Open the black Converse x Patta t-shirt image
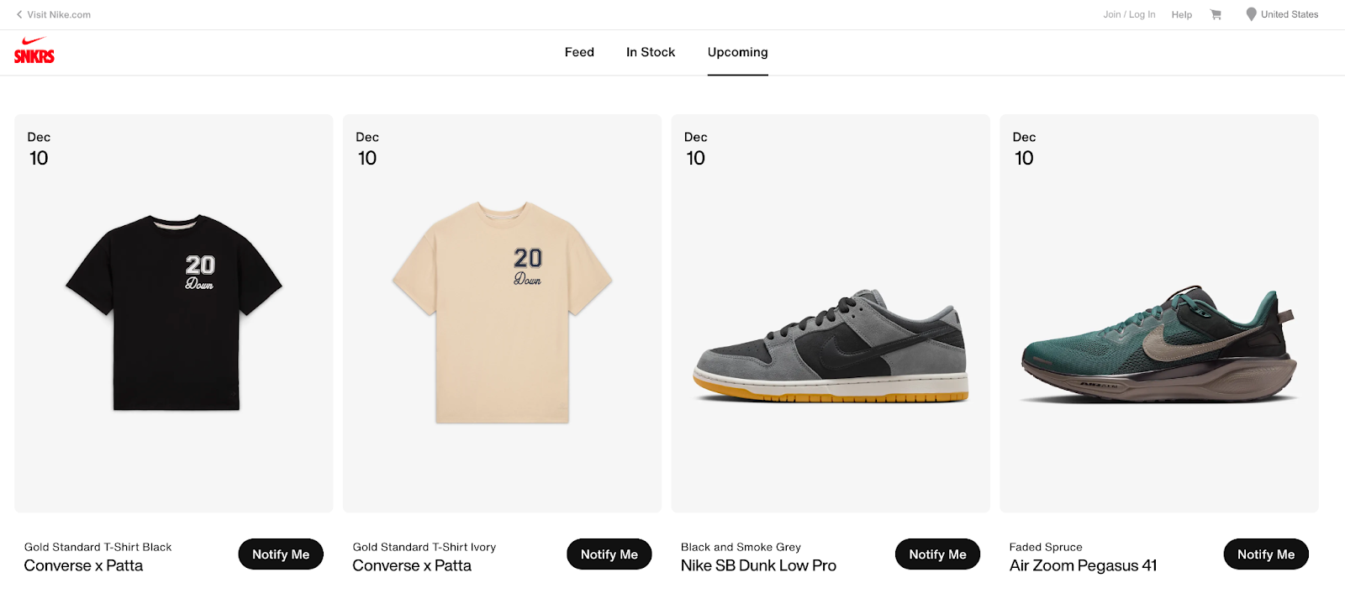Viewport: 1345px width, 604px height. pos(173,313)
